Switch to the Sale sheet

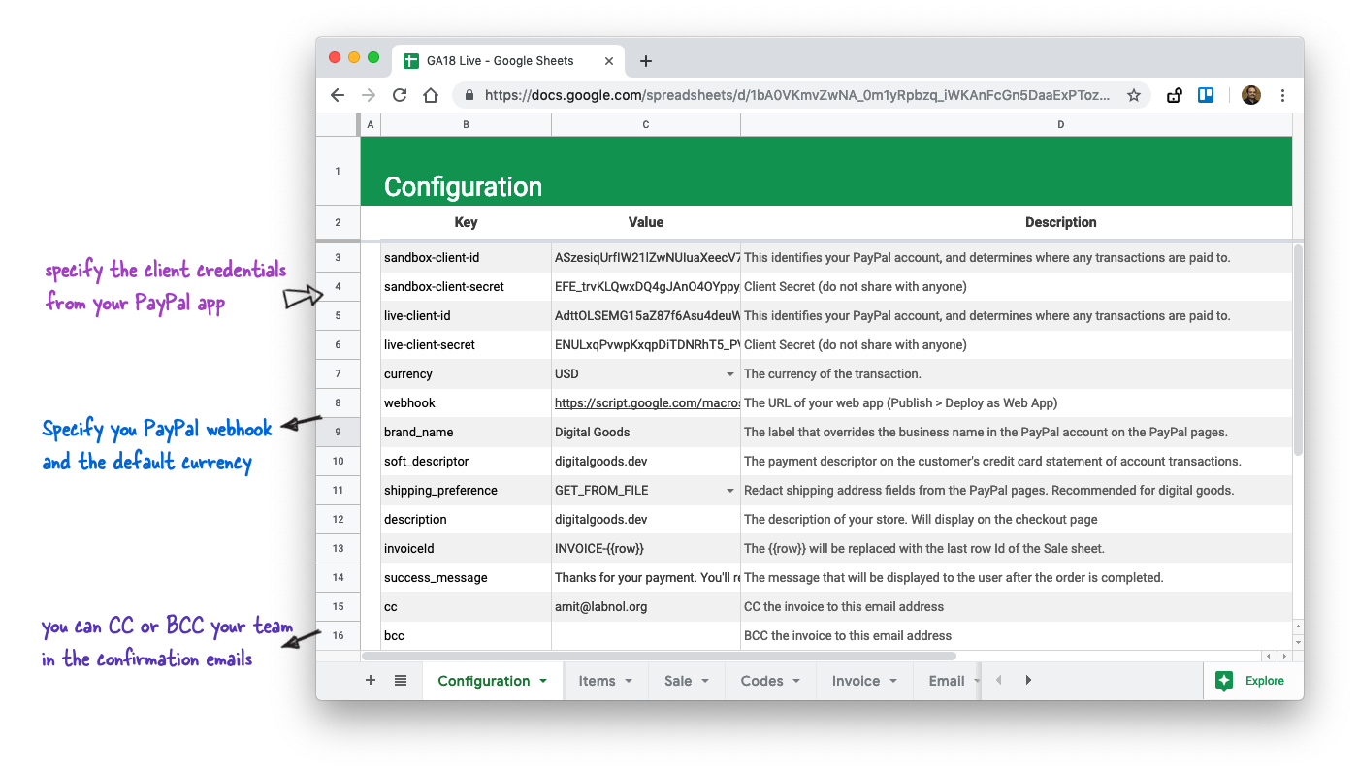(678, 681)
